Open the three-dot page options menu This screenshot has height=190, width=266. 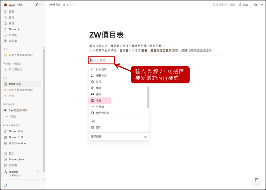click(261, 5)
